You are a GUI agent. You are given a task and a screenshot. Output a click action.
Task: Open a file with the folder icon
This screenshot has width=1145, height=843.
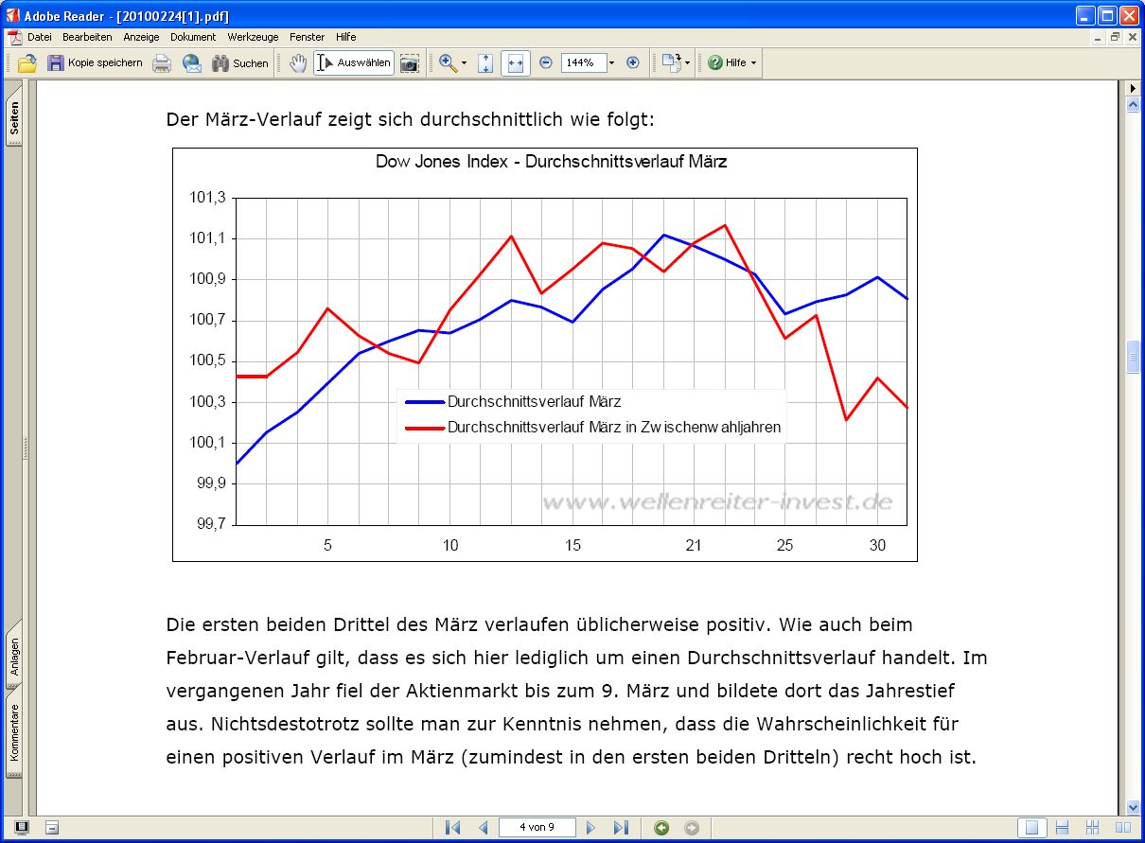(x=27, y=63)
